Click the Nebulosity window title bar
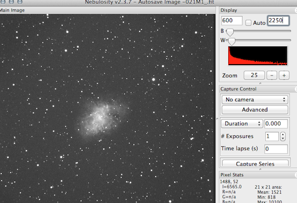The width and height of the screenshot is (297, 203). (x=149, y=2)
